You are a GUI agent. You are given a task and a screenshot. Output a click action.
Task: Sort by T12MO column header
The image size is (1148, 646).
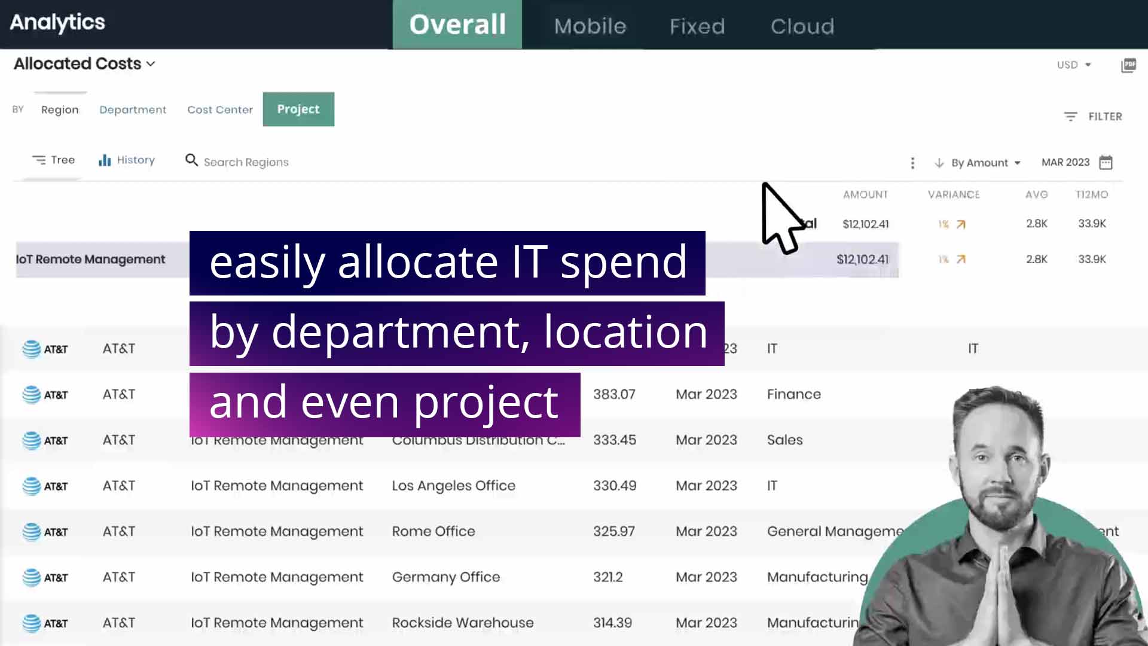tap(1092, 194)
